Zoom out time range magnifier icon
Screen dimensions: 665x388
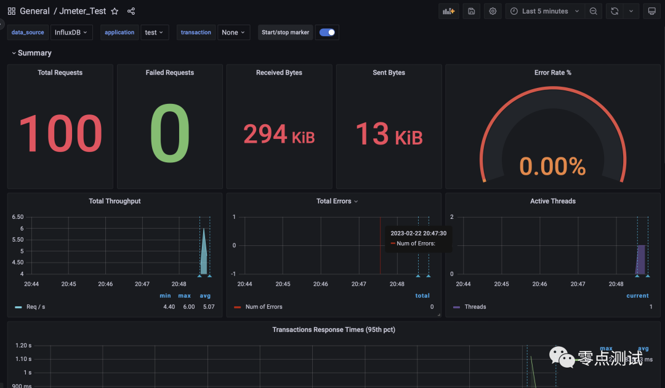(x=594, y=11)
